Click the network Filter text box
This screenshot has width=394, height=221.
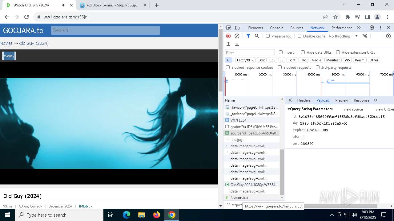pyautogui.click(x=250, y=52)
